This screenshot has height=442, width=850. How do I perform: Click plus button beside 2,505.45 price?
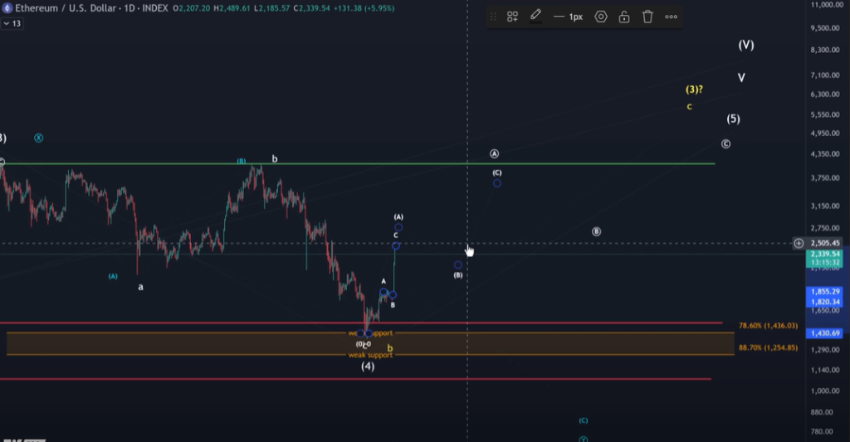pos(799,243)
